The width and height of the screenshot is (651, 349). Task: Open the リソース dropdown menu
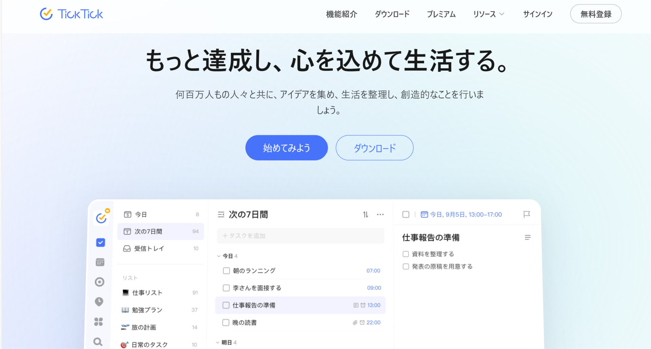[488, 14]
